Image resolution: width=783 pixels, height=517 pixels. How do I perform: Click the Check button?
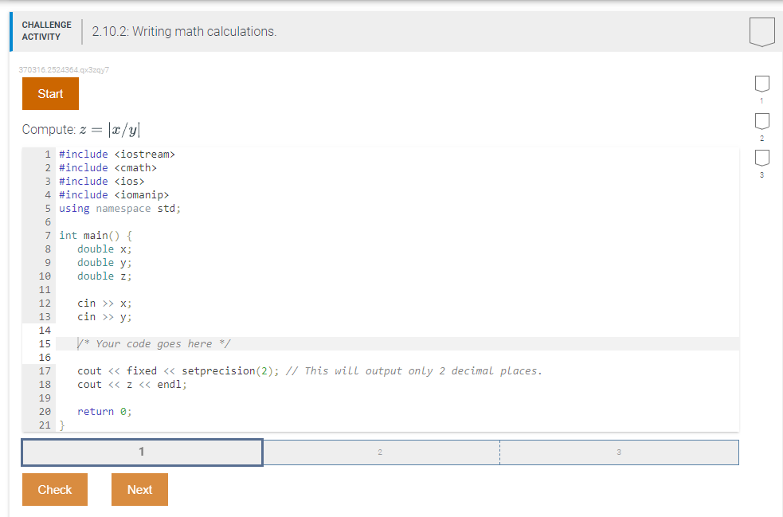55,490
